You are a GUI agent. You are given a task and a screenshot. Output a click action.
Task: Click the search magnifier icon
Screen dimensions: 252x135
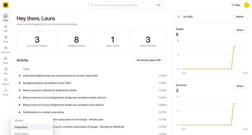coord(92,5)
